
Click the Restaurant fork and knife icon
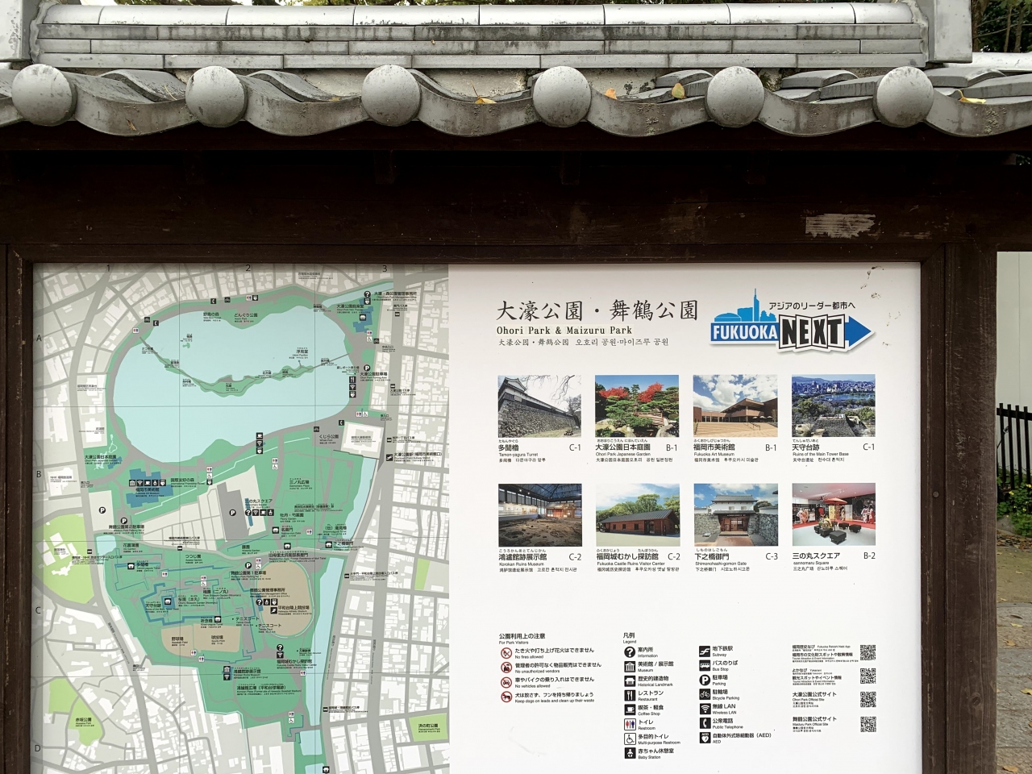click(x=630, y=694)
